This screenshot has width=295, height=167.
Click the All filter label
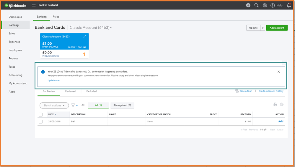click(83, 105)
